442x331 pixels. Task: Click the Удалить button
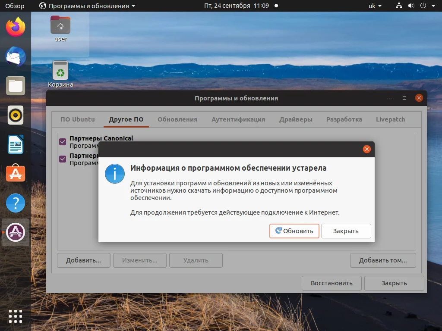coord(196,260)
